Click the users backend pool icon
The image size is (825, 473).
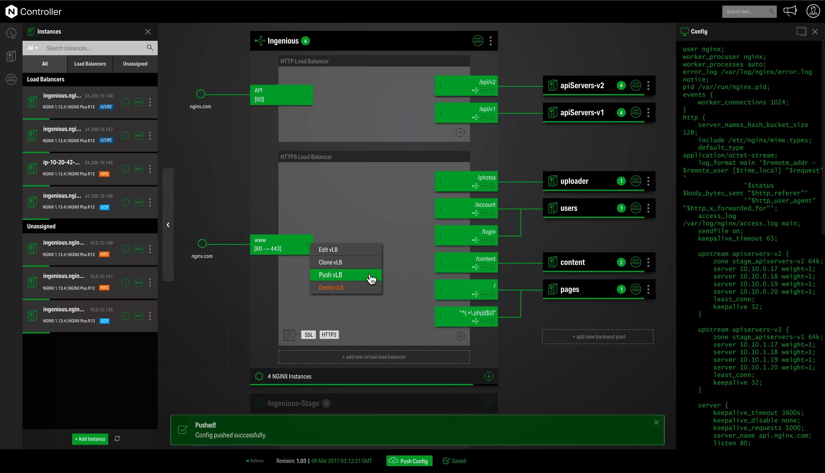(552, 208)
